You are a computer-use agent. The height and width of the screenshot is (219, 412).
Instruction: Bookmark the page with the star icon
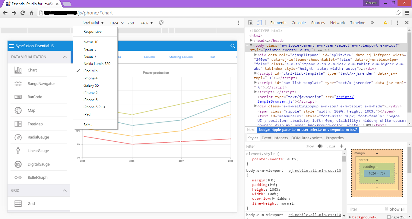pyautogui.click(x=398, y=13)
